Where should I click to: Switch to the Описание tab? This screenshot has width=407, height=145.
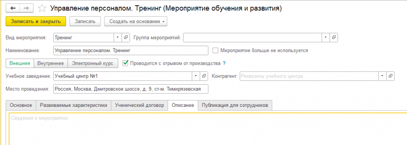(x=183, y=105)
